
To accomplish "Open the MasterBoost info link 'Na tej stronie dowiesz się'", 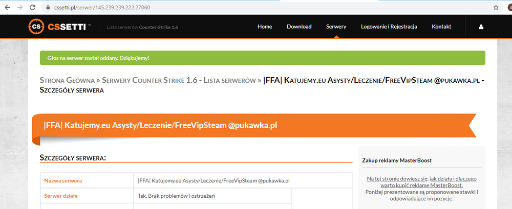I will click(x=421, y=182).
